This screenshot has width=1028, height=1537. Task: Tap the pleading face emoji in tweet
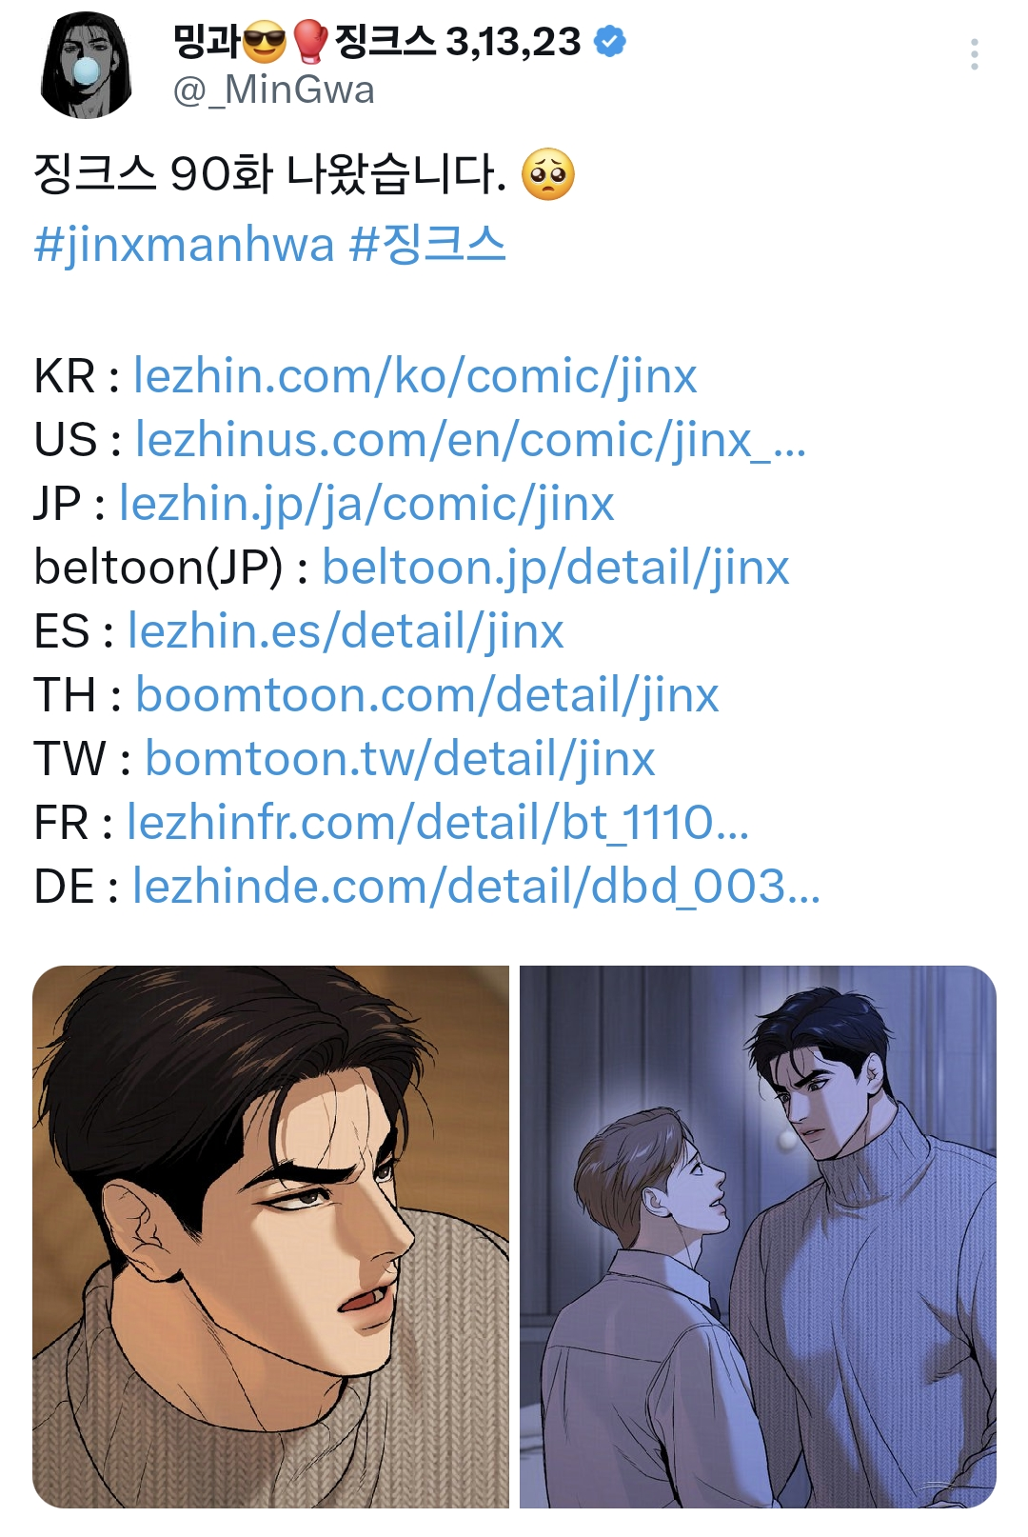tap(548, 175)
